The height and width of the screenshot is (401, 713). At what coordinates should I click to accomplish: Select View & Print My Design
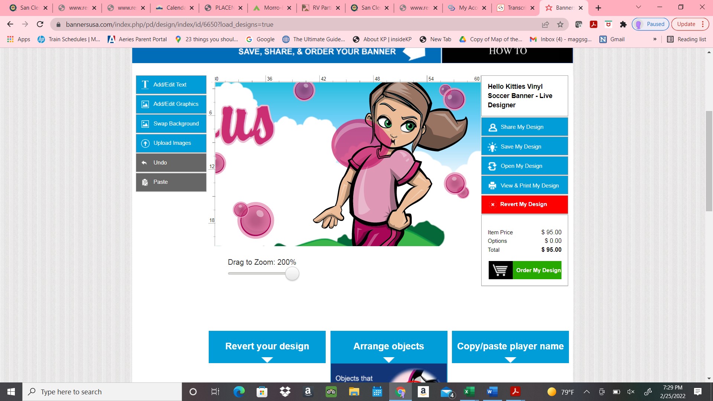(x=524, y=186)
